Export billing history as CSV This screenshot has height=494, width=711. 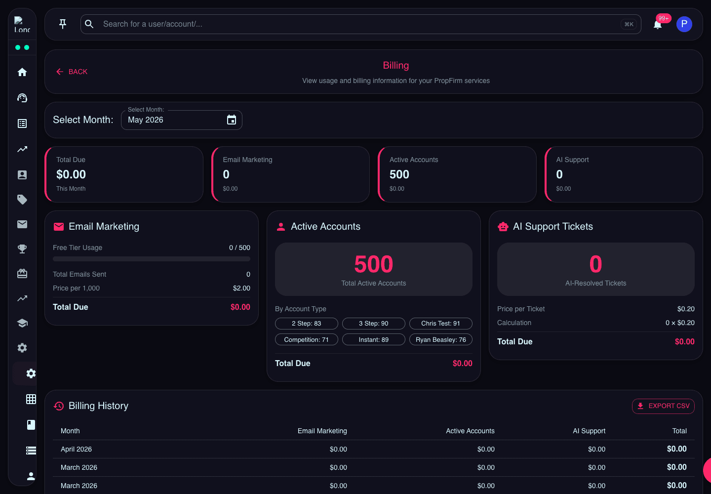pos(663,406)
